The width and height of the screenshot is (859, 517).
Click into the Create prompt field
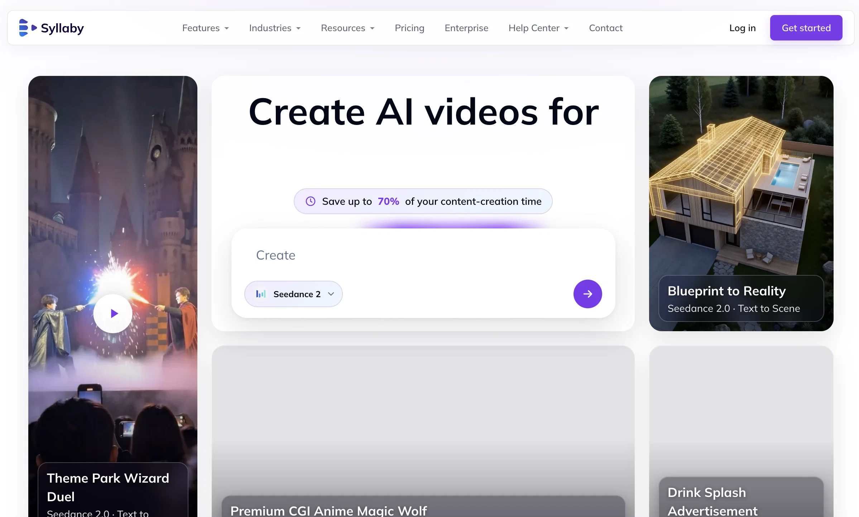point(423,255)
